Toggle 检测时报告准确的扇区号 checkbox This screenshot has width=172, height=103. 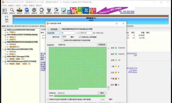click(63, 40)
